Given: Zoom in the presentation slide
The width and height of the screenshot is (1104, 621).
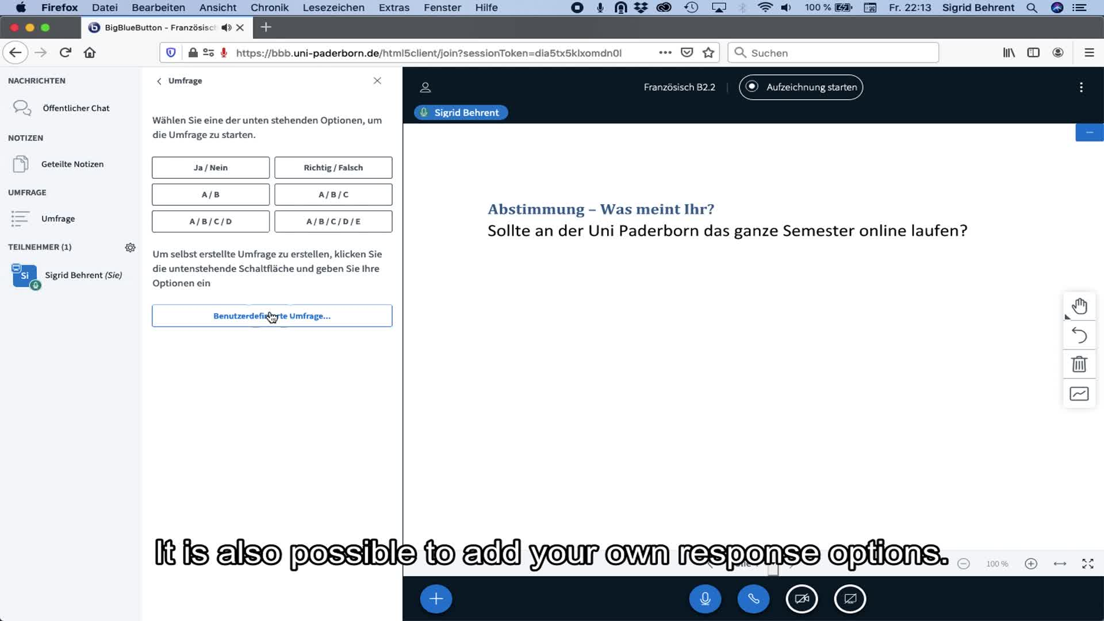Looking at the screenshot, I should (1030, 563).
